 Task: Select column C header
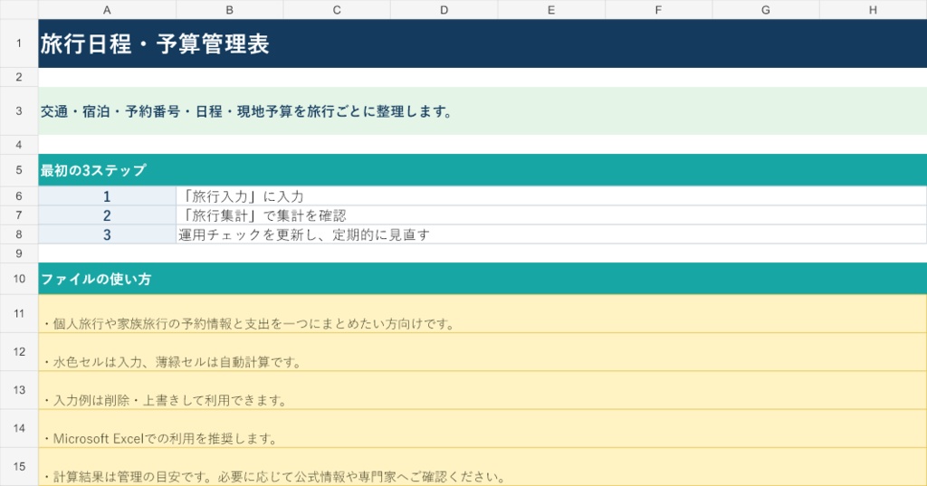point(337,9)
